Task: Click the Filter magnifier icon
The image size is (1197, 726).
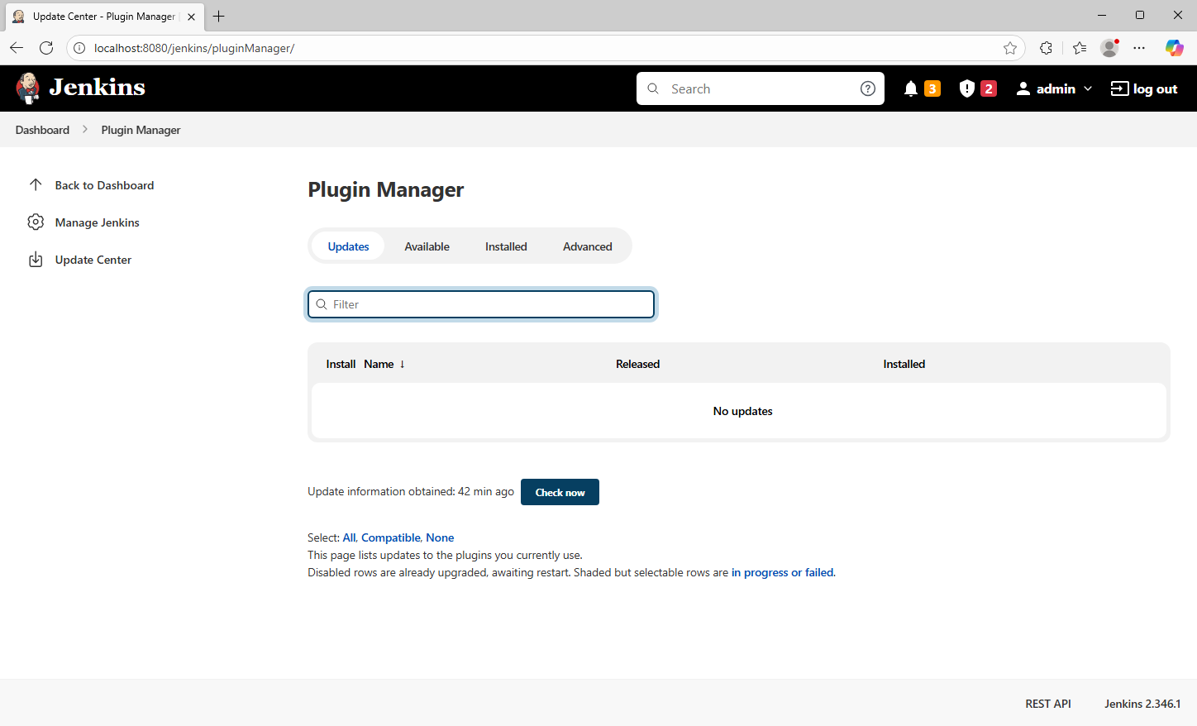Action: click(x=322, y=304)
